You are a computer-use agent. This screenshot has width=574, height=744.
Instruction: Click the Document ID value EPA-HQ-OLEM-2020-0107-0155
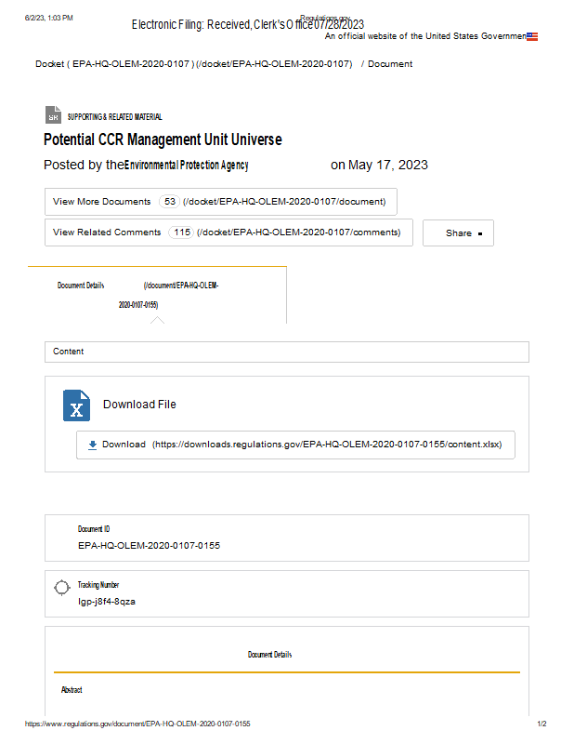click(149, 546)
